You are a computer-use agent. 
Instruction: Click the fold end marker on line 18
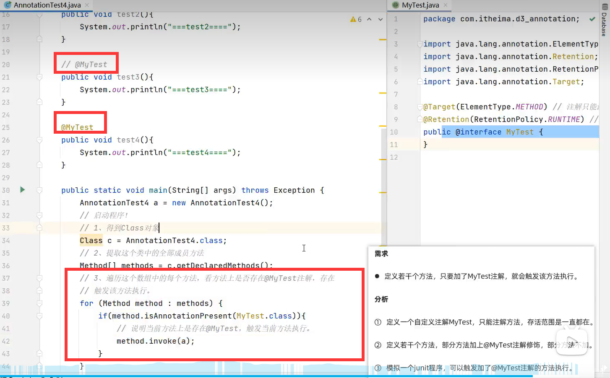point(39,39)
